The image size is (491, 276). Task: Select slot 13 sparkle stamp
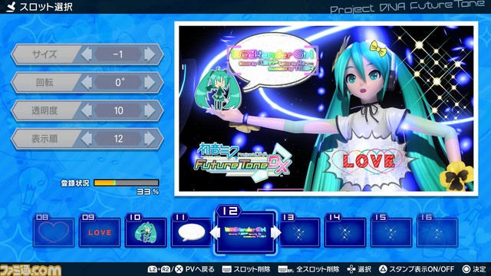tap(299, 231)
